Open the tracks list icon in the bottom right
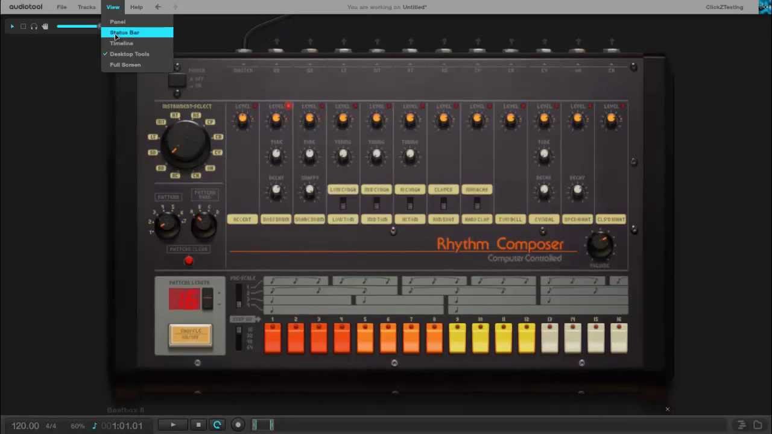This screenshot has width=772, height=434. click(x=742, y=425)
